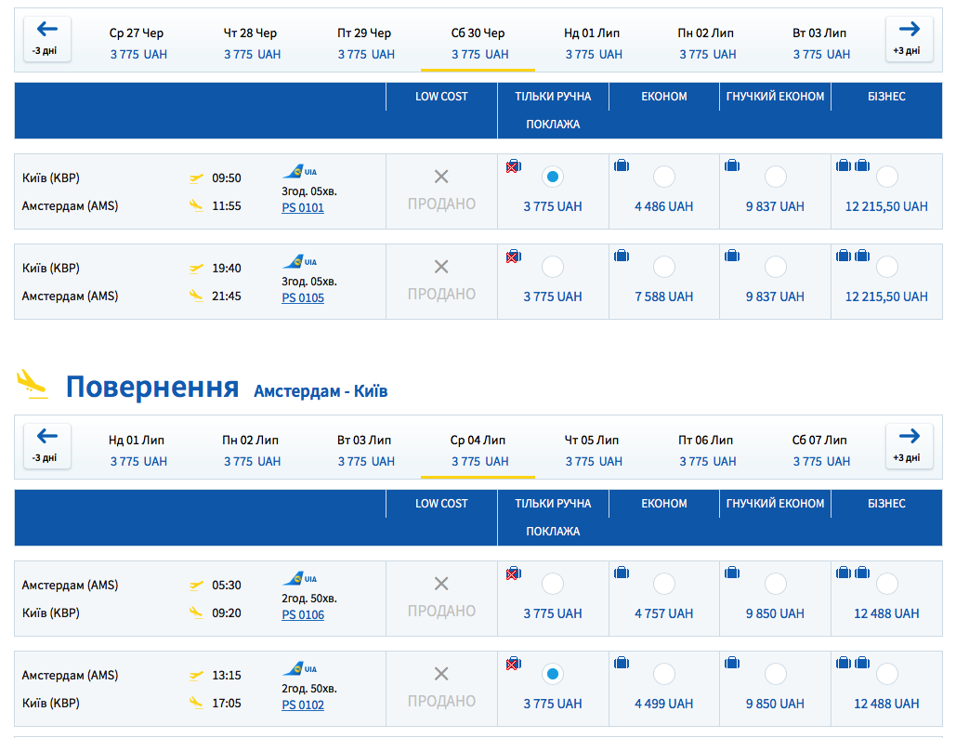Click double suitcase icon on PS 0101 business fare
Image resolution: width=956 pixels, height=738 pixels.
pyautogui.click(x=852, y=166)
